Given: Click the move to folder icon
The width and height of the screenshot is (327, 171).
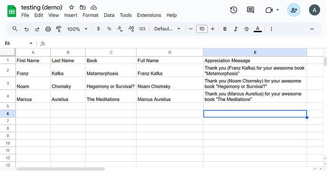Looking at the screenshot, I should (x=82, y=8).
